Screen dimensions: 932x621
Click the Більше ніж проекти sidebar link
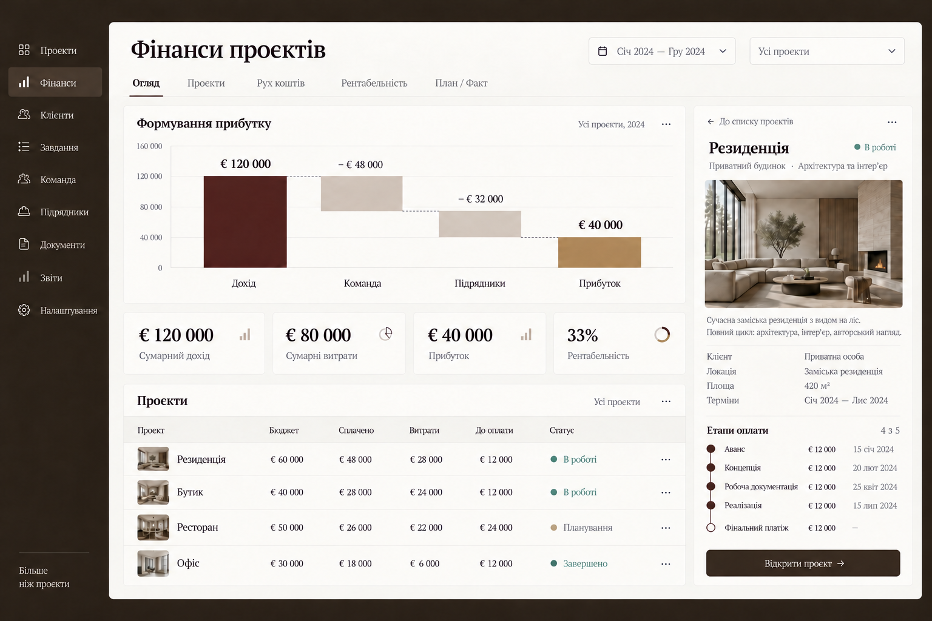(44, 577)
